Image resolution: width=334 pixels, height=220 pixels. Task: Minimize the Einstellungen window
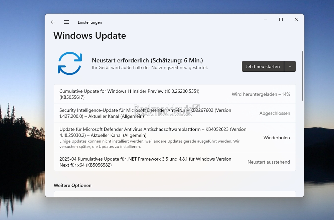pos(266,19)
